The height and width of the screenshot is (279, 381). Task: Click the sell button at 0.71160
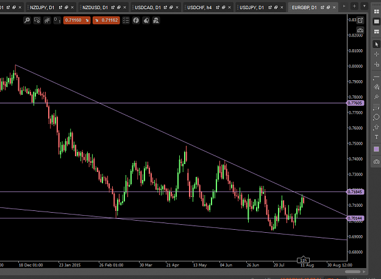tap(77, 20)
